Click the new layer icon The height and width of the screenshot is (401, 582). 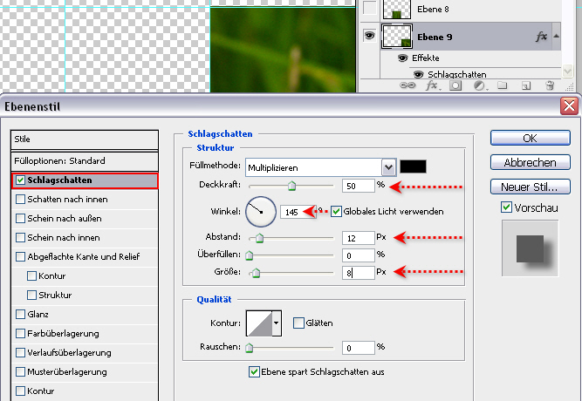(526, 85)
